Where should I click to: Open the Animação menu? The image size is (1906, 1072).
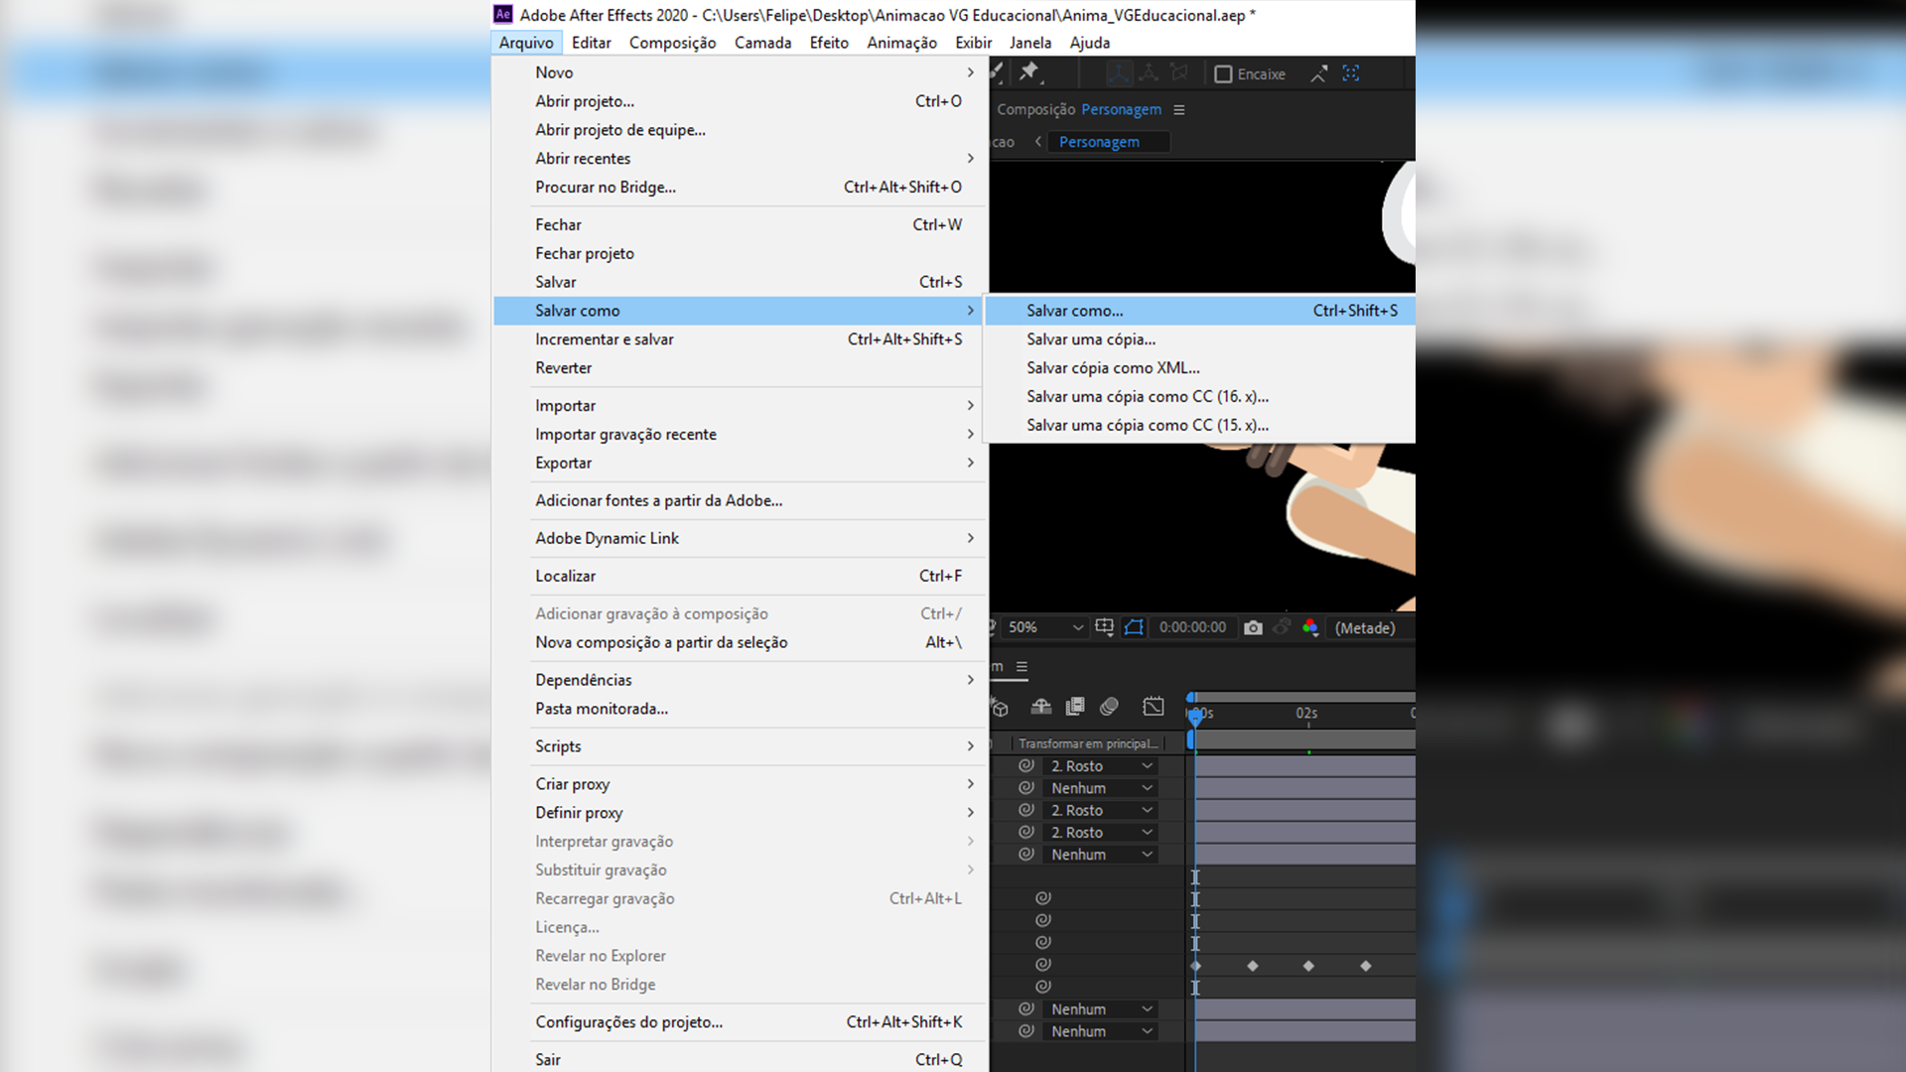pos(901,43)
